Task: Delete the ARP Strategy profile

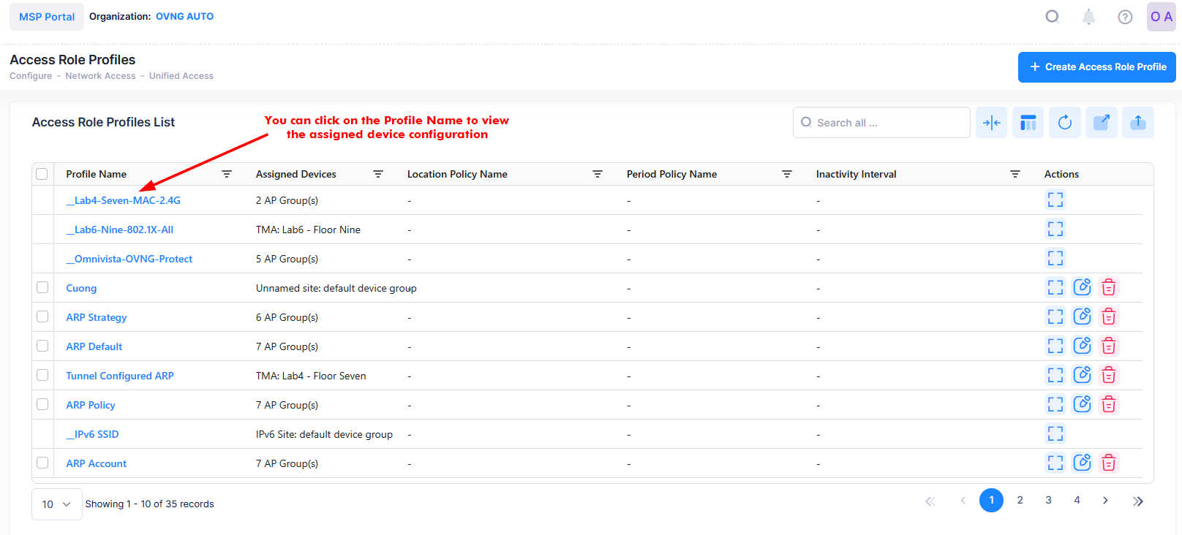Action: pyautogui.click(x=1108, y=316)
